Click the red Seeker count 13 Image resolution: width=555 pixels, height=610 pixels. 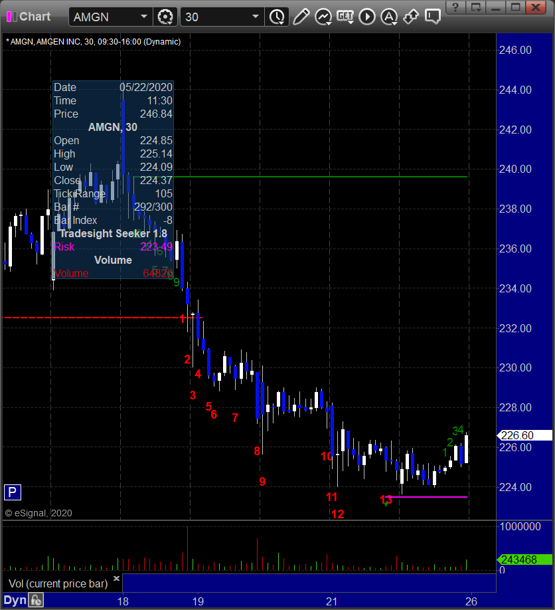pos(386,500)
